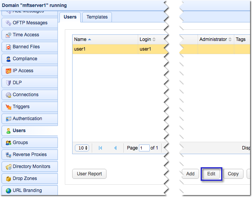The width and height of the screenshot is (252, 197).
Task: Click the green Users person icon
Action: click(x=8, y=131)
